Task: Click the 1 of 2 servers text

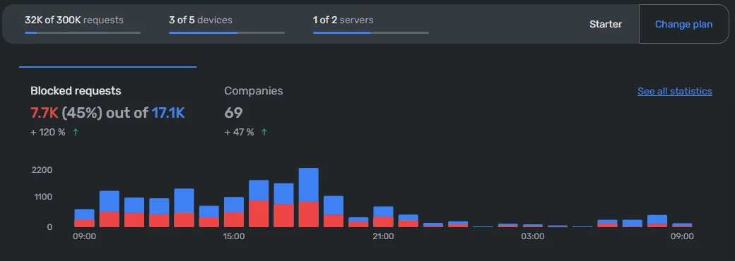Action: (343, 20)
